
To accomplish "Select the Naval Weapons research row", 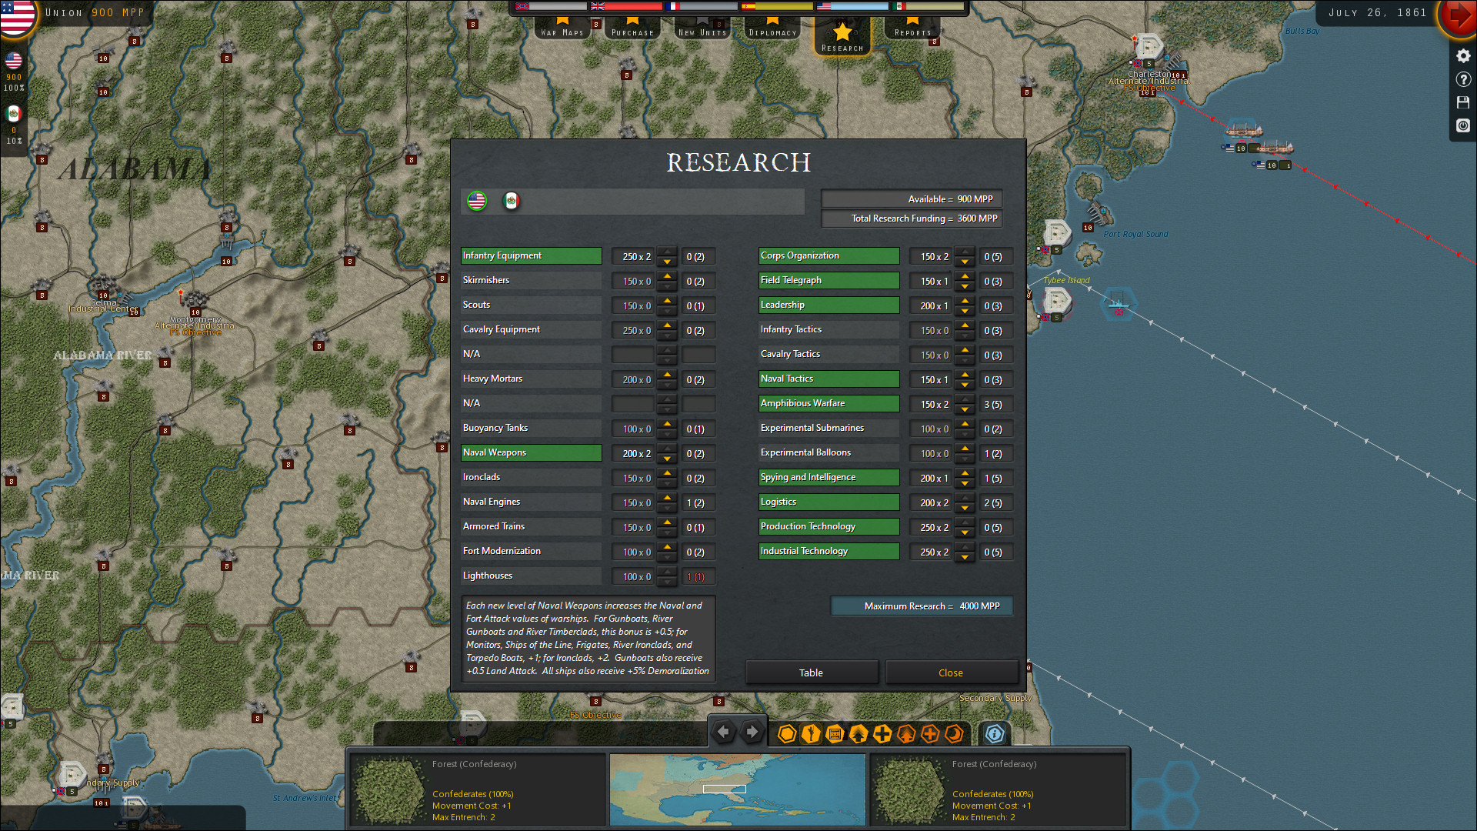I will click(531, 452).
